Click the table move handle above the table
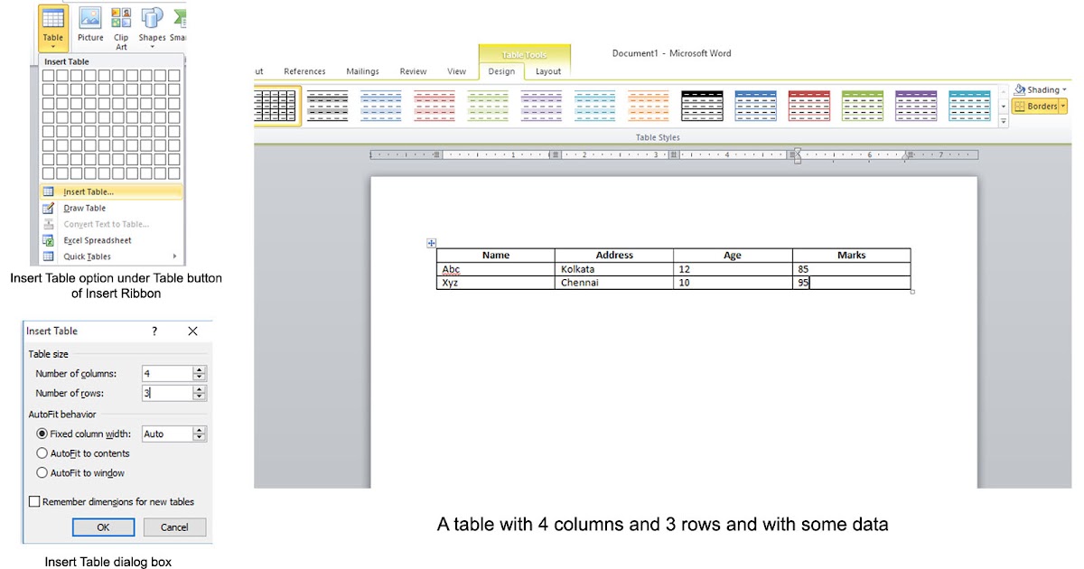The height and width of the screenshot is (569, 1084). (432, 242)
